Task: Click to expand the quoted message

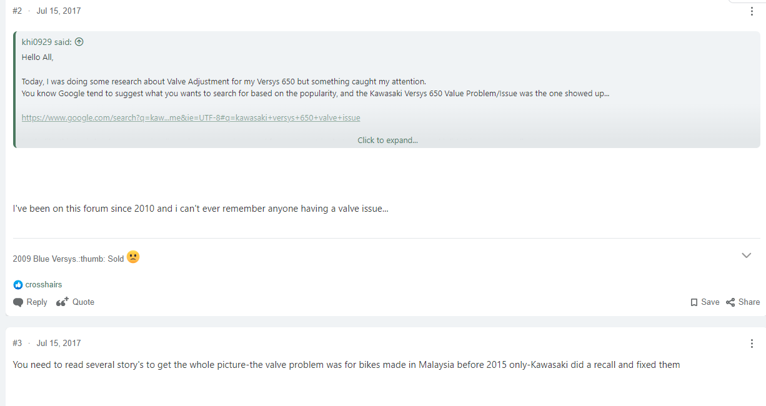Action: click(387, 141)
